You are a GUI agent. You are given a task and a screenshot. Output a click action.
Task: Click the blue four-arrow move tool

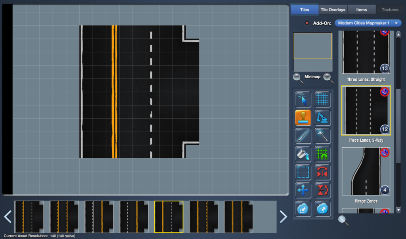(x=303, y=190)
